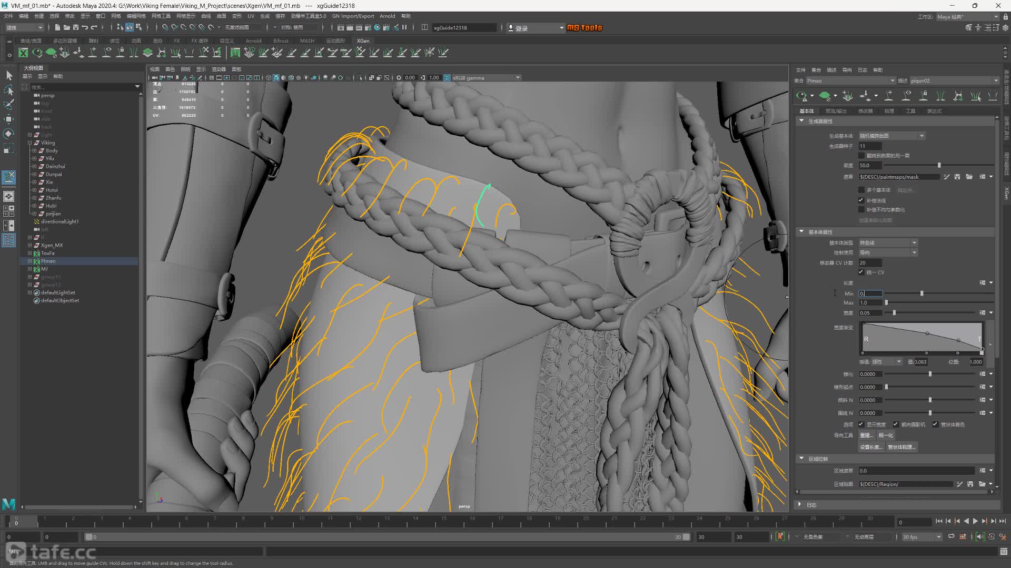This screenshot has width=1011, height=568.
Task: Click the mask paint brush icon
Action: (x=946, y=177)
